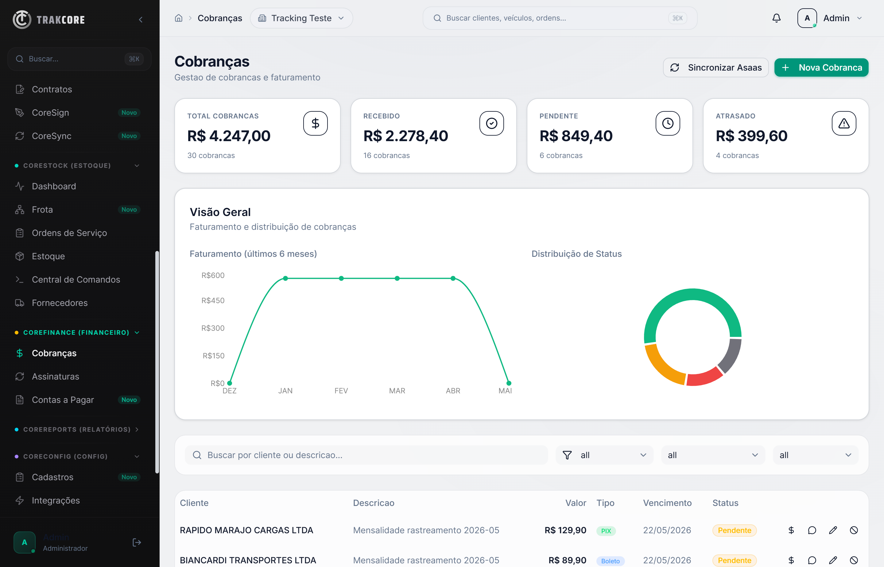The width and height of the screenshot is (884, 567).
Task: Expand the Admin user menu
Action: tap(830, 18)
